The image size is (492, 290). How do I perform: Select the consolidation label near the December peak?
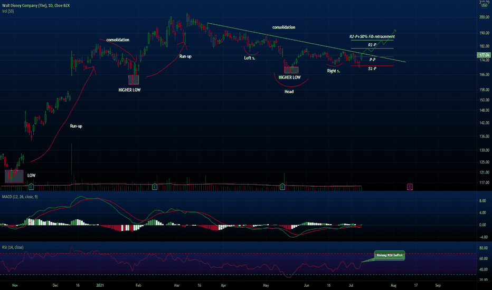(x=118, y=40)
